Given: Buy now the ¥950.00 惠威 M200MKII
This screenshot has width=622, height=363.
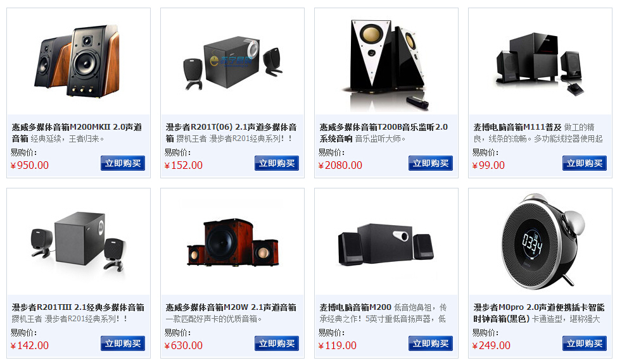Looking at the screenshot, I should pos(123,163).
